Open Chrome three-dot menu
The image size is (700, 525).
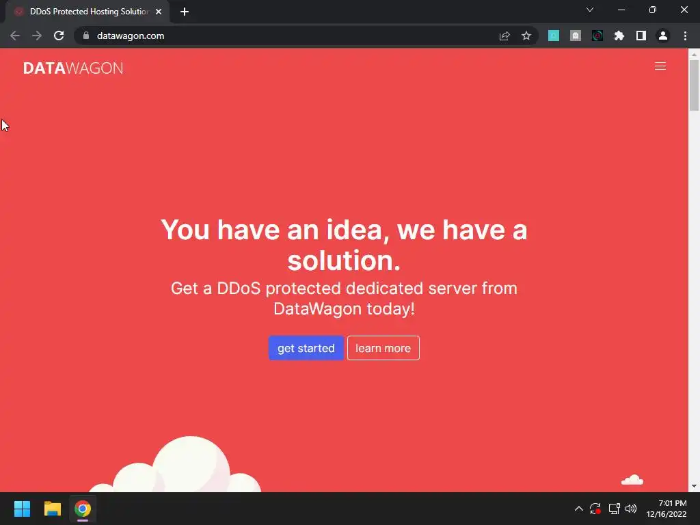pyautogui.click(x=685, y=36)
